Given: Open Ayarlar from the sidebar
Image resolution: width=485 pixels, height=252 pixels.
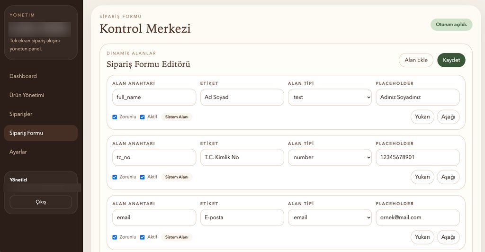Looking at the screenshot, I should tap(18, 152).
